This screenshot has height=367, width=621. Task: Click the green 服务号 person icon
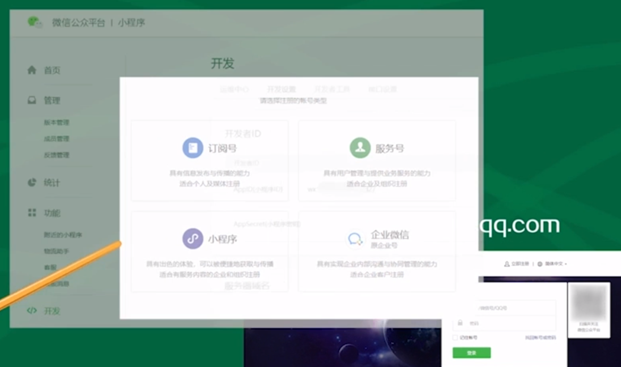click(x=360, y=148)
